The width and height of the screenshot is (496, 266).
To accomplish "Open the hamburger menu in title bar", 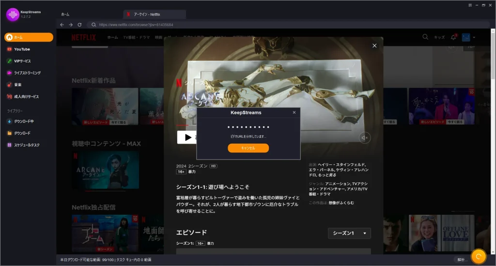I will coord(470,5).
